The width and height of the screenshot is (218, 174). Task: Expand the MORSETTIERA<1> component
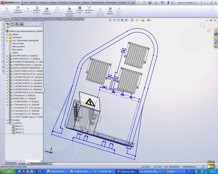click(x=7, y=98)
